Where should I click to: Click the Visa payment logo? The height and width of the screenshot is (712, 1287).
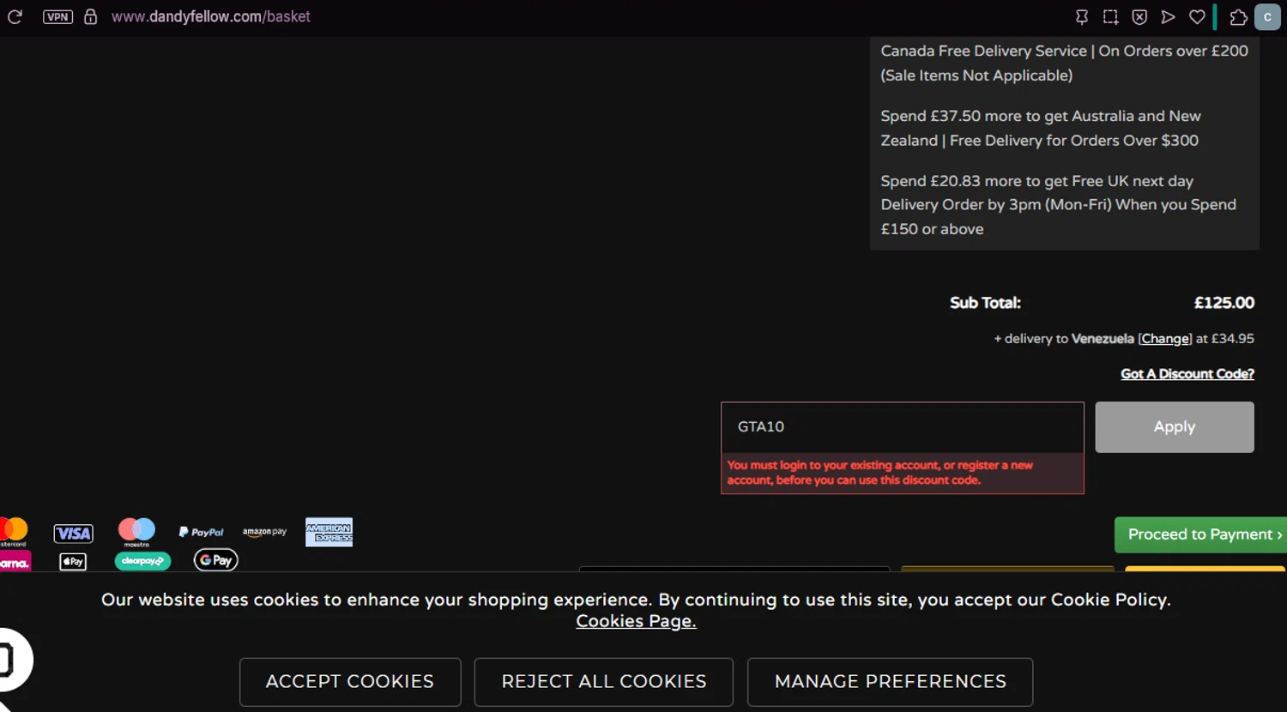(73, 534)
